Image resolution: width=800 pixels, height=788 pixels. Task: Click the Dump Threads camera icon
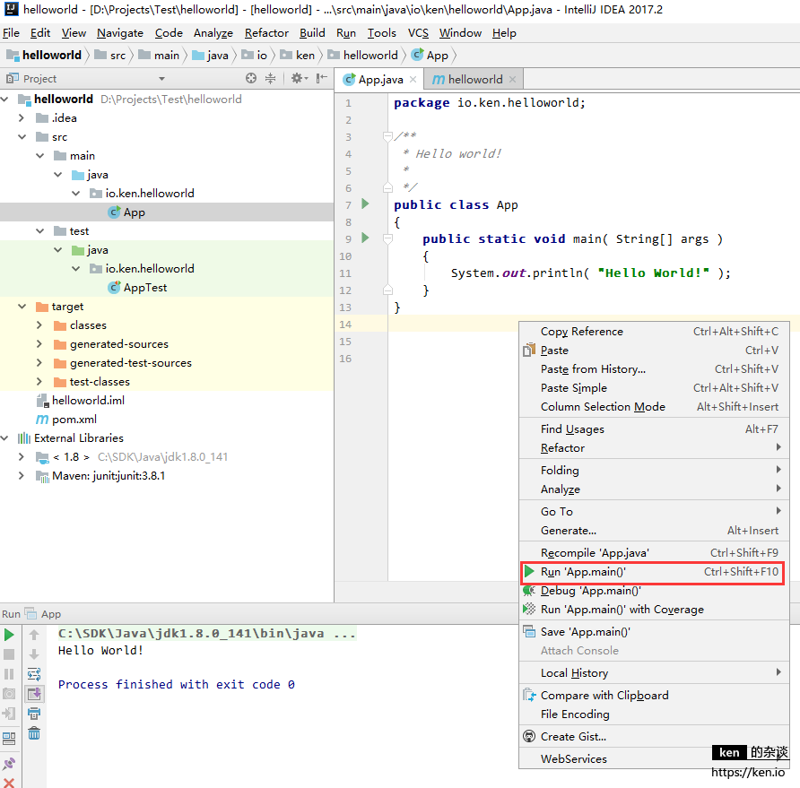9,694
